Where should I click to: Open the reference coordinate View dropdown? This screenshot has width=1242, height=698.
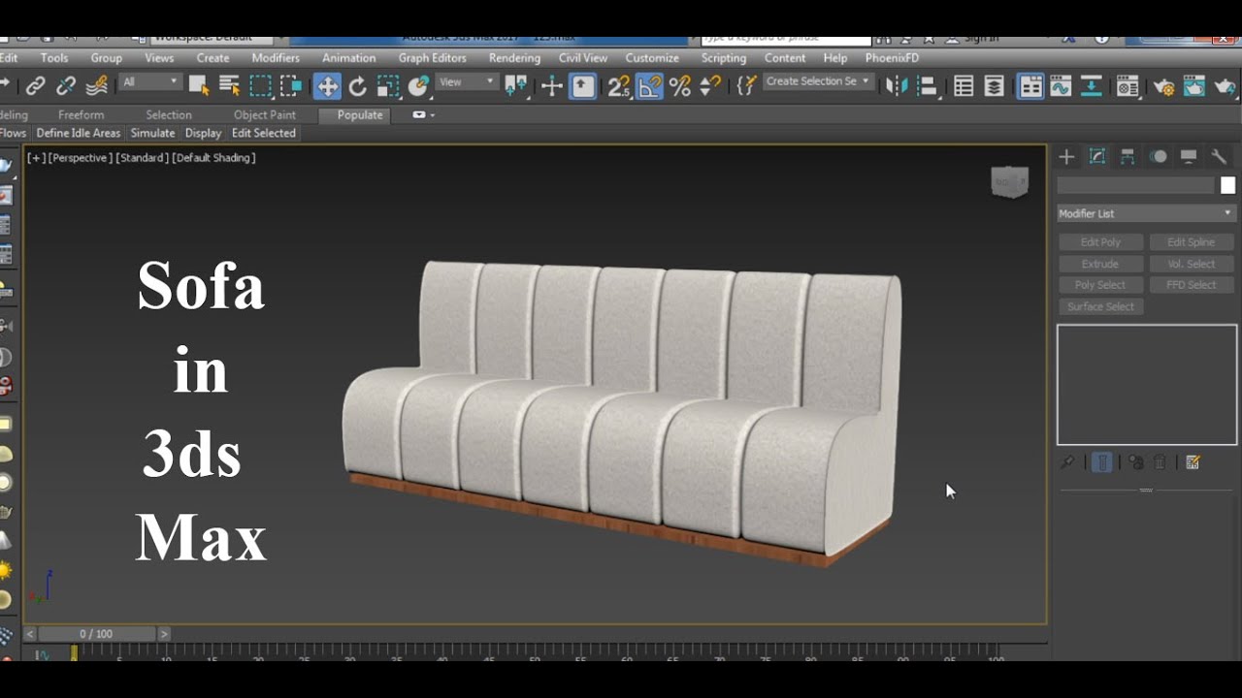[x=466, y=82]
